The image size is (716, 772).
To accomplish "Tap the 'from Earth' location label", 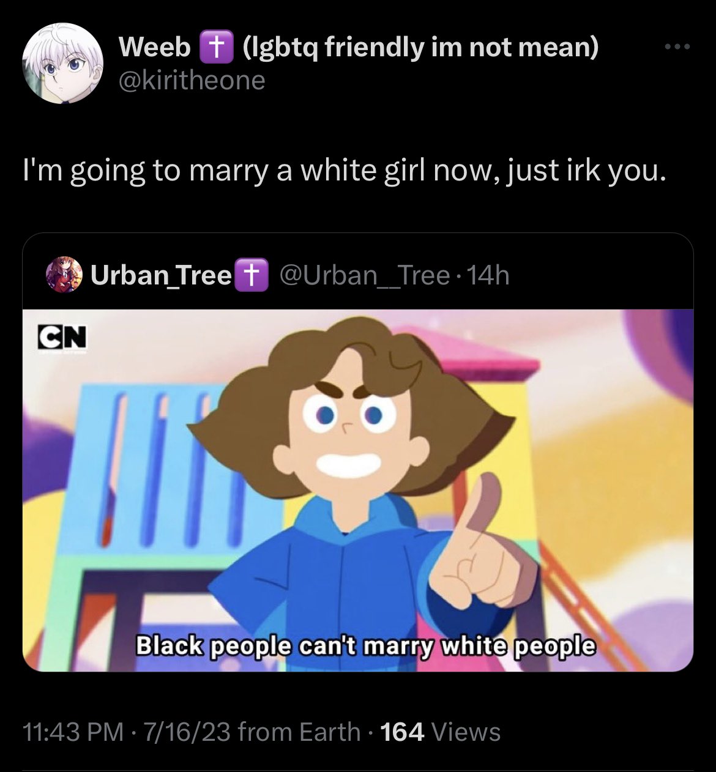I will 299,732.
